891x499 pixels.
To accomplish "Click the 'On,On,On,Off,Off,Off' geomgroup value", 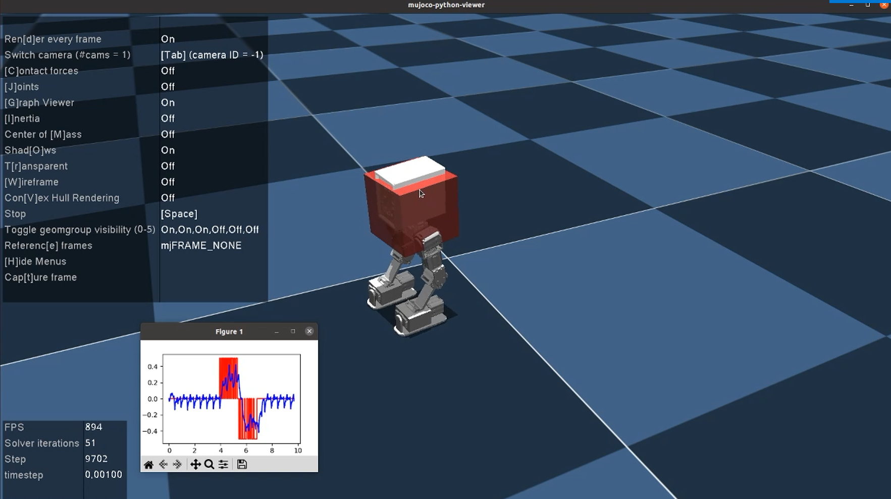I will (x=210, y=230).
